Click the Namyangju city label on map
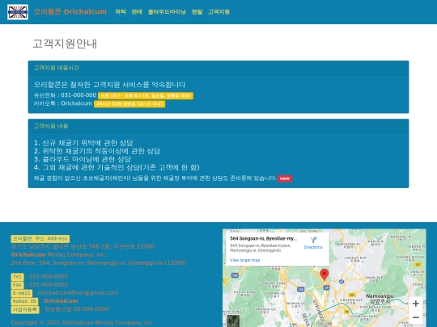Viewport: 437px width, 327px height. point(380,299)
